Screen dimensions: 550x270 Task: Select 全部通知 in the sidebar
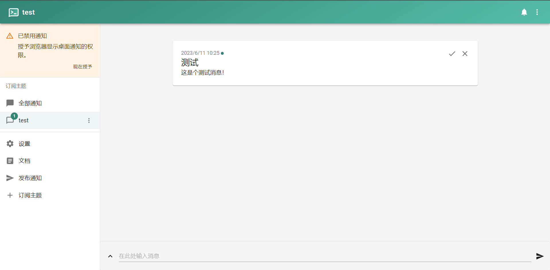(30, 103)
